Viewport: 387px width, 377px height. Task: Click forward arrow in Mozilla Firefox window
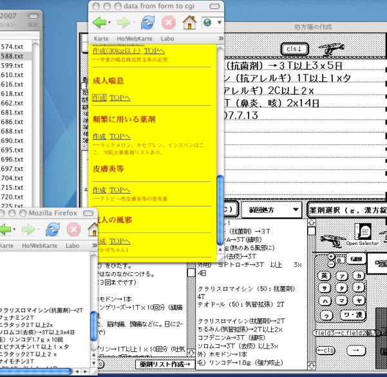pyautogui.click(x=28, y=230)
